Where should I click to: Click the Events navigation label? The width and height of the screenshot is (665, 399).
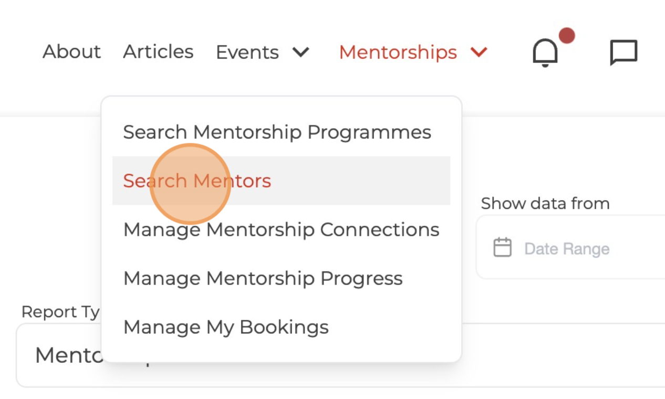click(247, 52)
